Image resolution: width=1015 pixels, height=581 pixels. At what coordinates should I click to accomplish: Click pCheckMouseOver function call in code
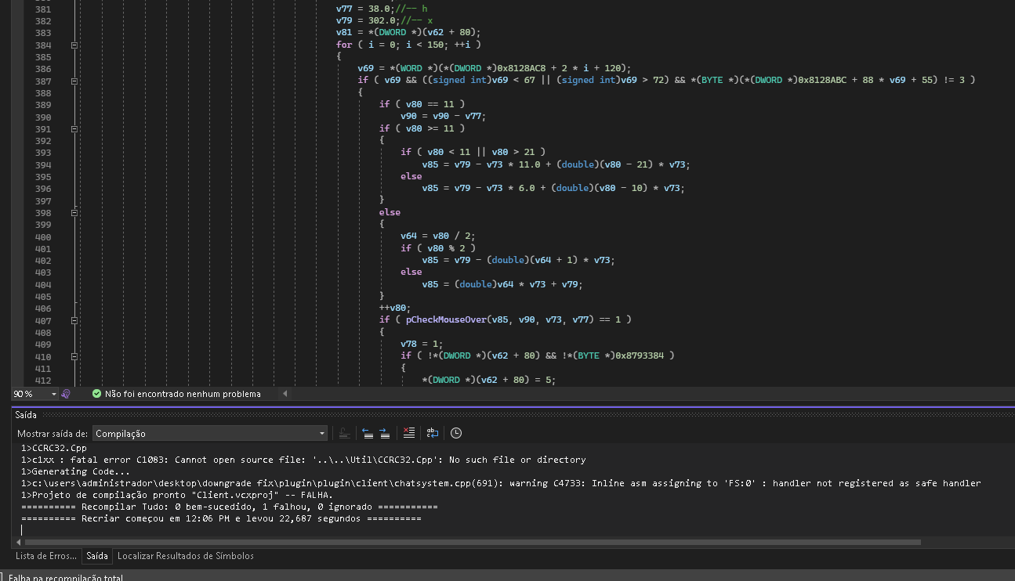pyautogui.click(x=444, y=319)
